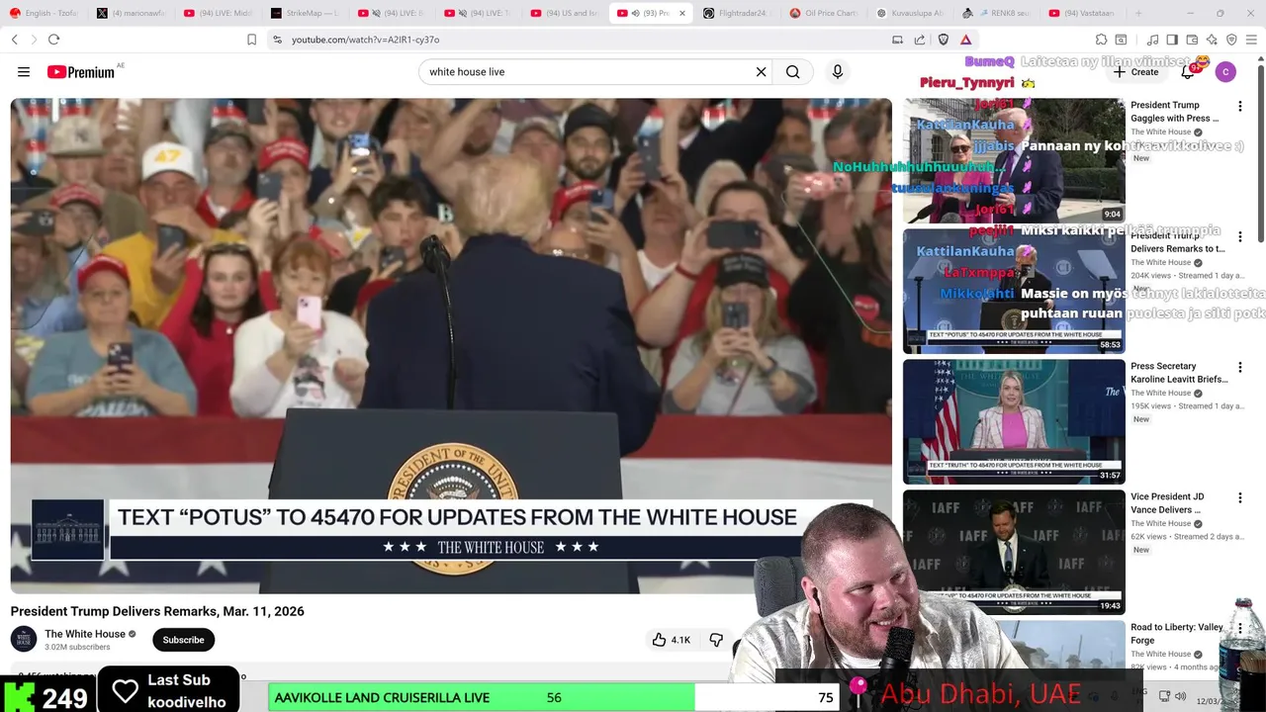1266x712 pixels.
Task: Open the Brave VPN shield icon
Action: [1231, 40]
